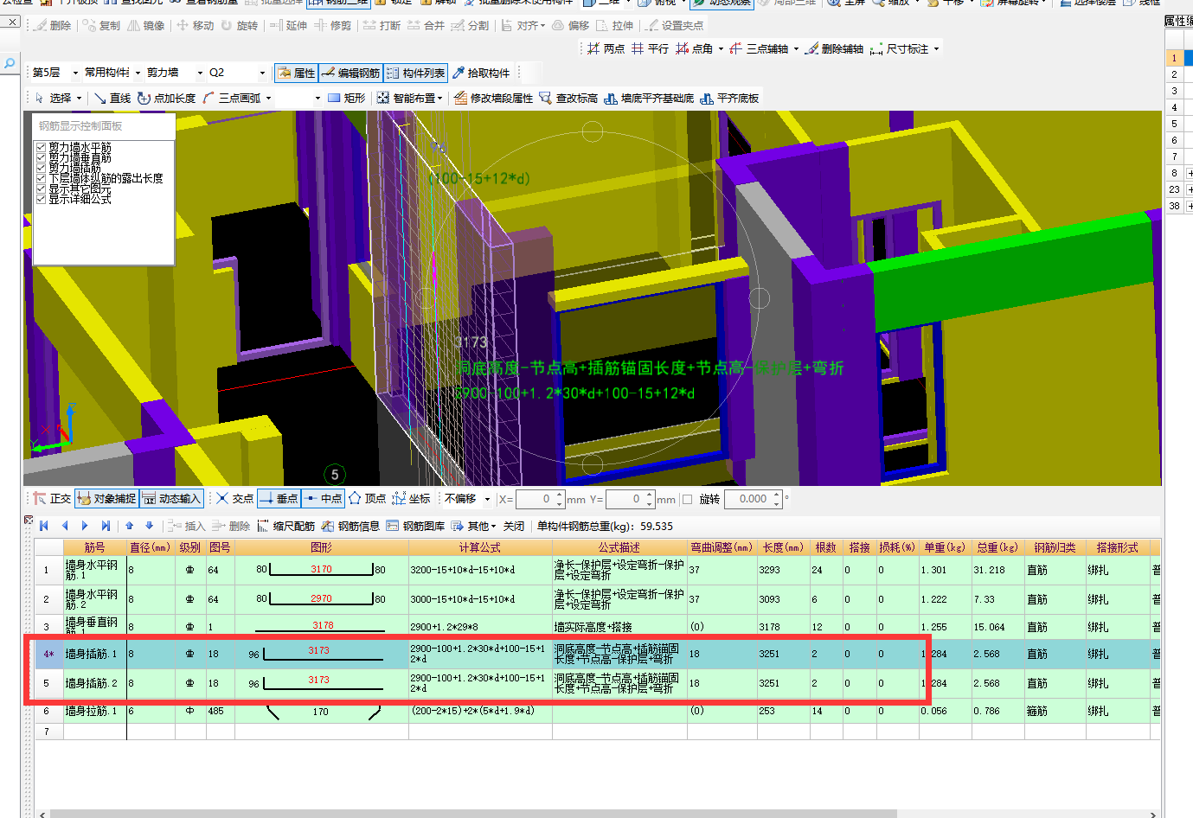Open the 第5层 floor dropdown
1193x818 pixels.
[x=75, y=73]
